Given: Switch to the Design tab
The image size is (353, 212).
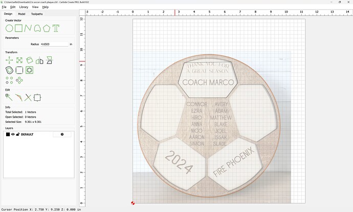Looking at the screenshot, I should point(8,14).
